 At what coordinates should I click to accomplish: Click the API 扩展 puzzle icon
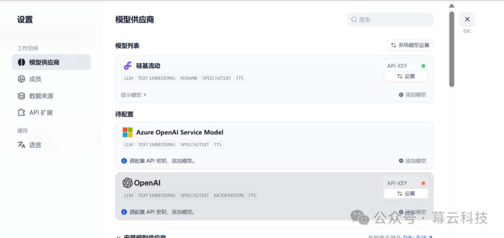pos(22,112)
